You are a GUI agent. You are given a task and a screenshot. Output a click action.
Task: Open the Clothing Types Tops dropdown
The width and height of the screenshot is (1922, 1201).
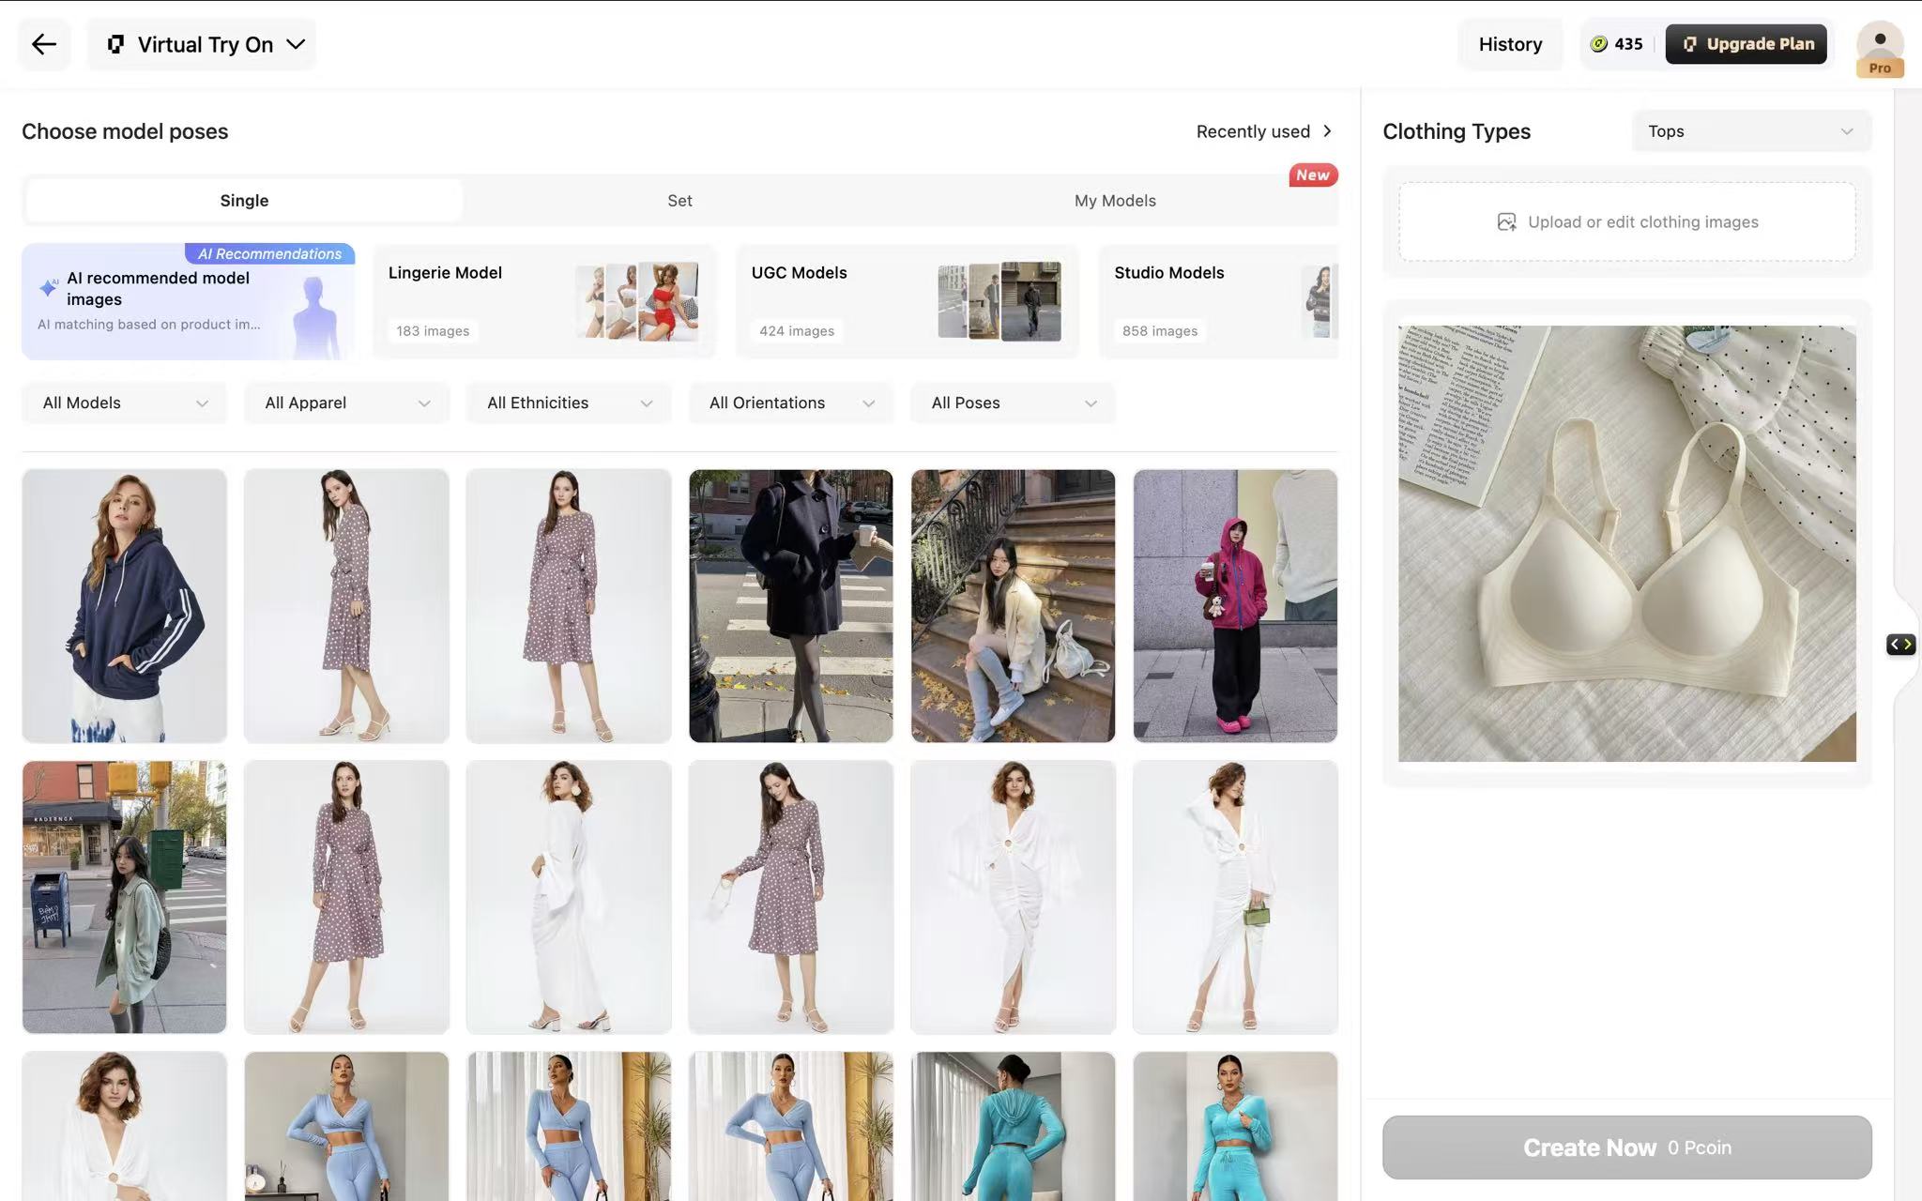(1751, 131)
